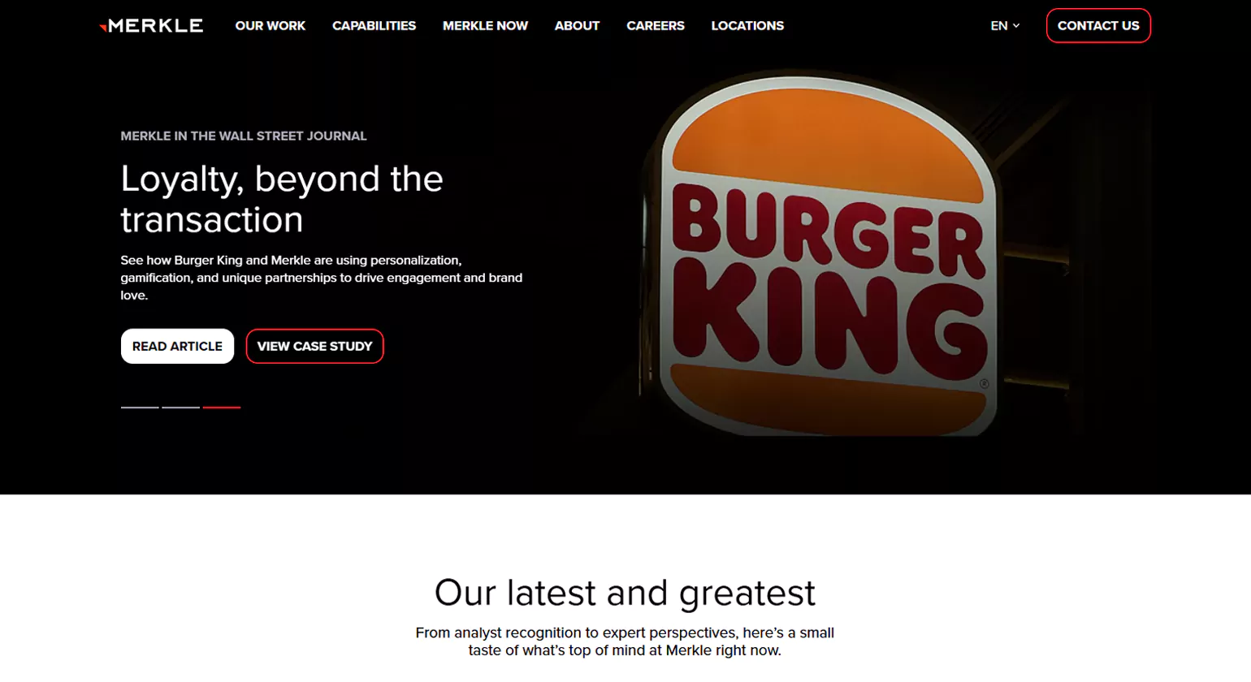Select the third red carousel indicator
The width and height of the screenshot is (1251, 682).
click(x=222, y=407)
